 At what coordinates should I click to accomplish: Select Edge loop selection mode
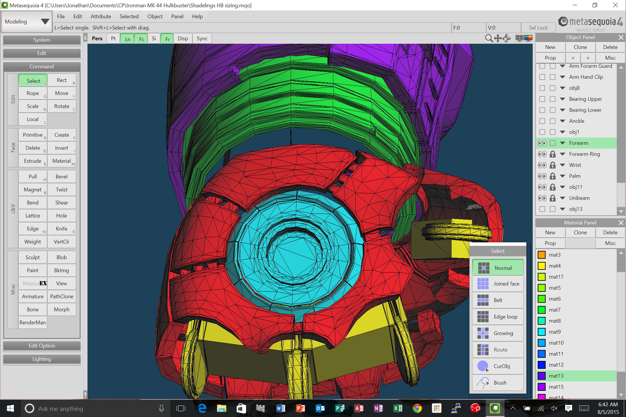[x=498, y=317]
